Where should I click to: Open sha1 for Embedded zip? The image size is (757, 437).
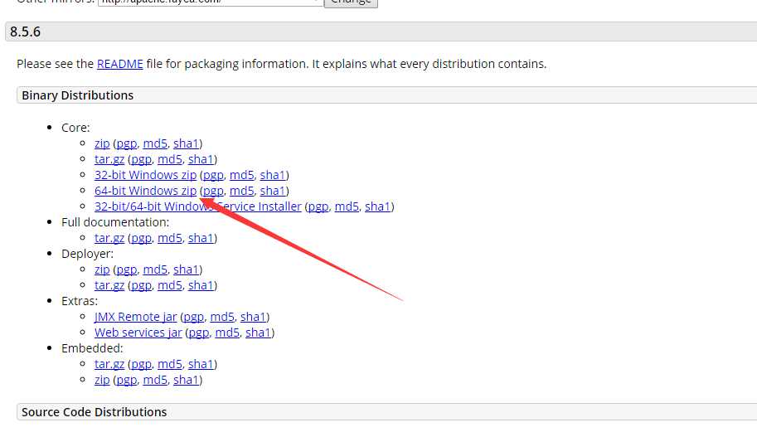186,380
